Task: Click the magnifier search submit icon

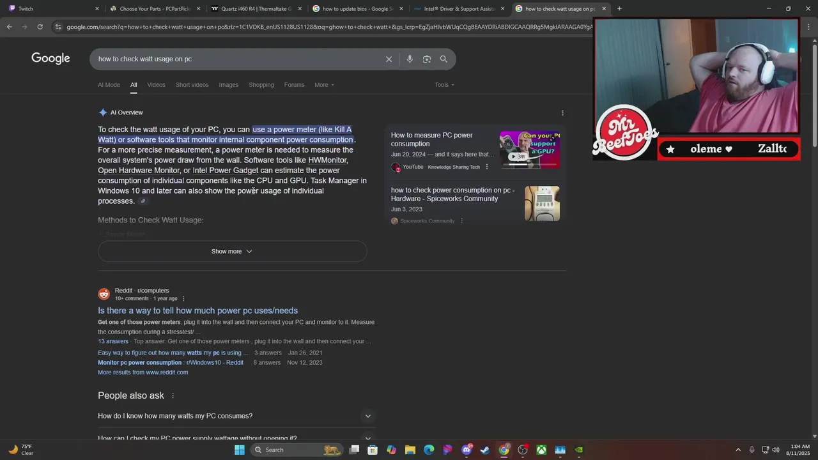Action: click(x=444, y=59)
